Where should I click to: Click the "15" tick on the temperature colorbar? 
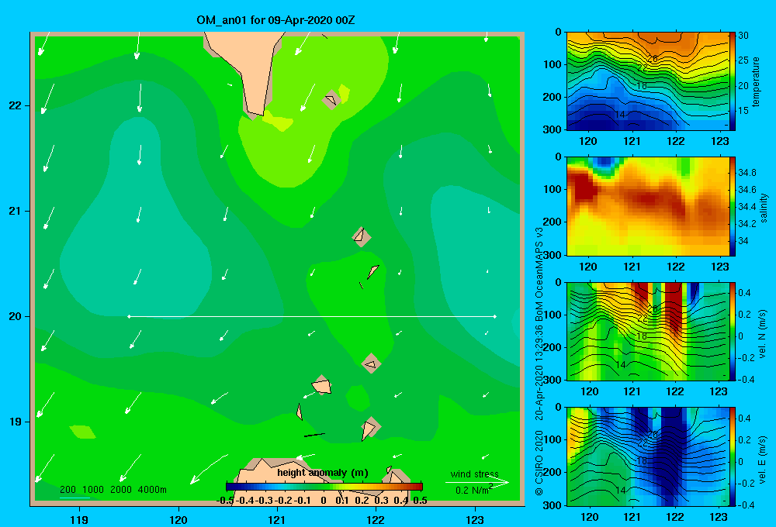[743, 111]
